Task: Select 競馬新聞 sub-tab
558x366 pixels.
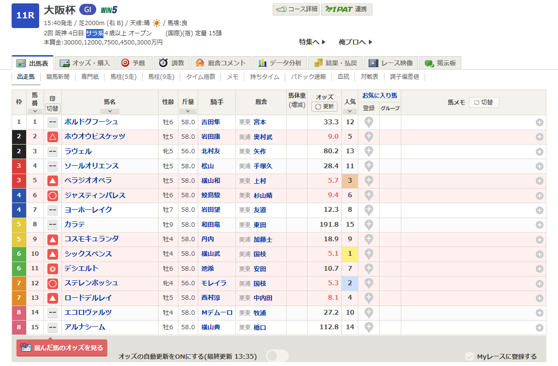Action: 58,77
